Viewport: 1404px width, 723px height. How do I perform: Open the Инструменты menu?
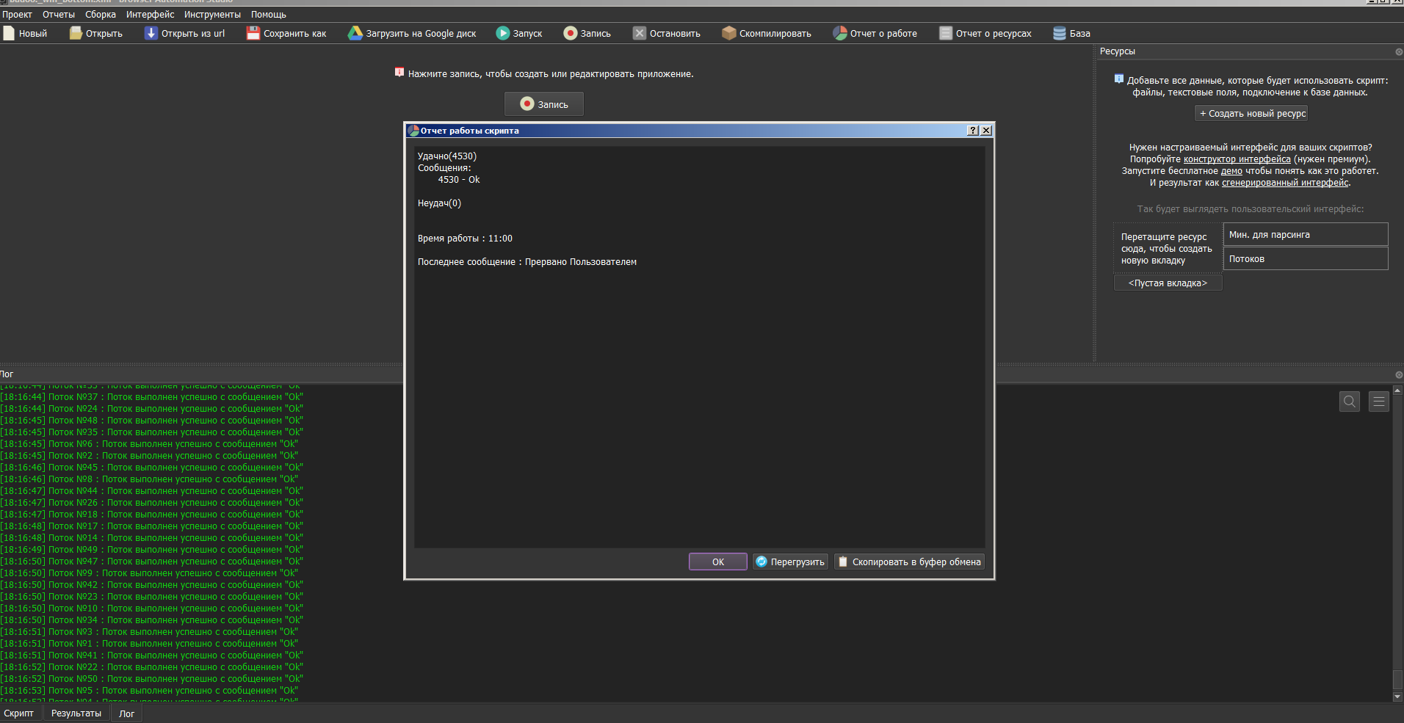coord(212,15)
